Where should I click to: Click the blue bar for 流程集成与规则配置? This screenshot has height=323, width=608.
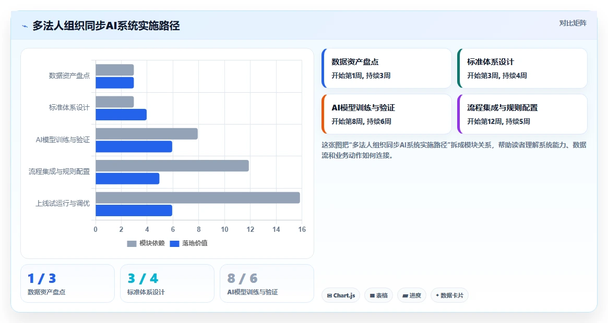pyautogui.click(x=127, y=179)
